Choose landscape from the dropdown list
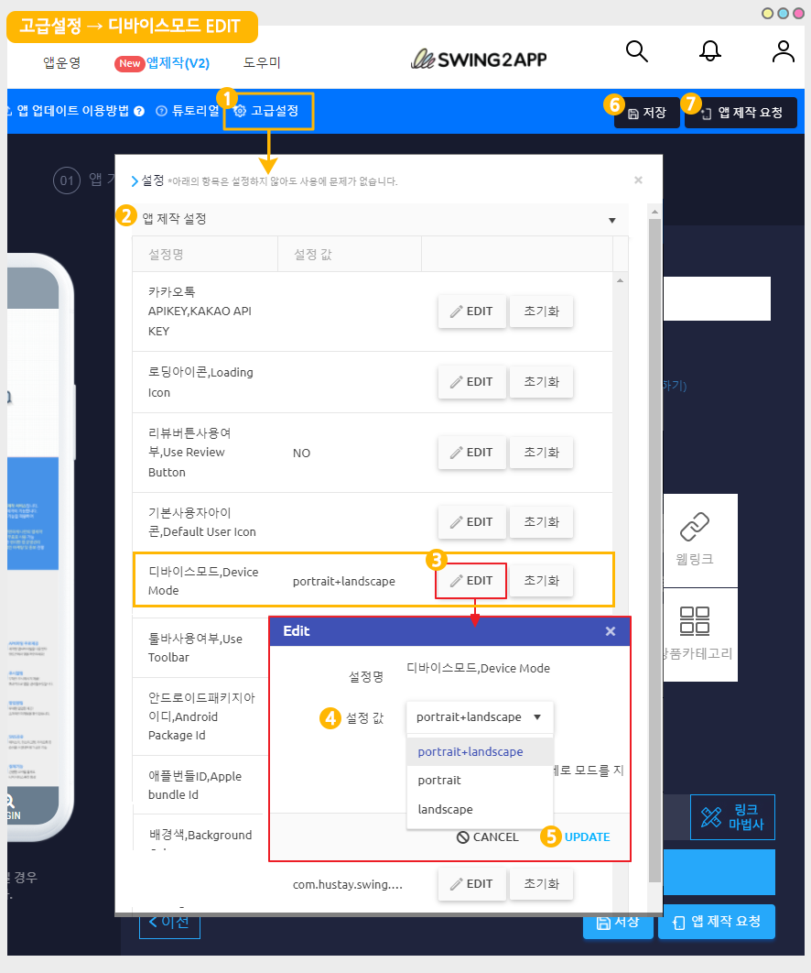811x973 pixels. click(445, 810)
